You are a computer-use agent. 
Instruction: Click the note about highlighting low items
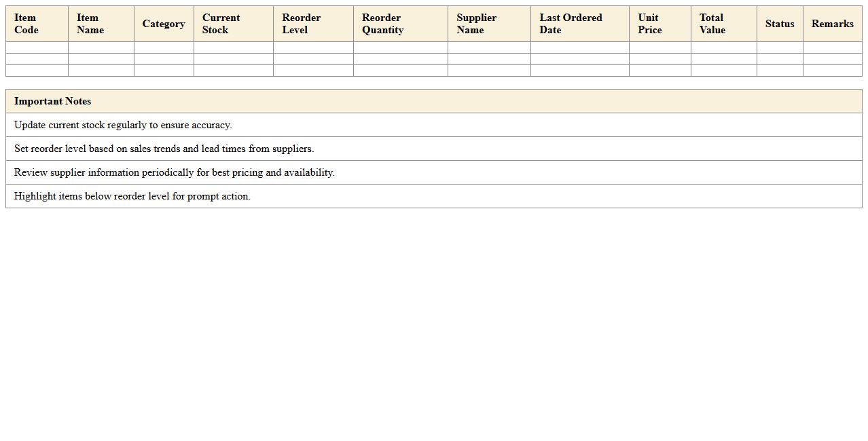pos(132,196)
